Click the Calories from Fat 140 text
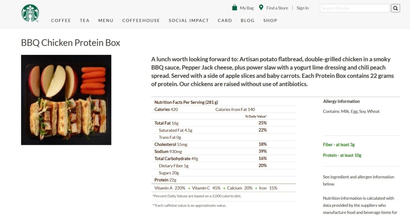410x216 pixels. [x=235, y=109]
